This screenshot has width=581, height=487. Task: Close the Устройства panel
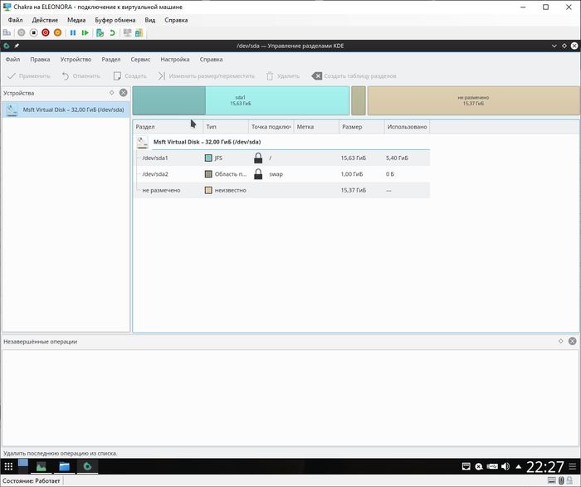[x=123, y=93]
